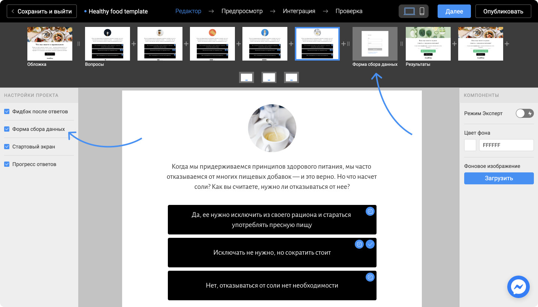The width and height of the screenshot is (538, 307).
Task: Select the first results slide thumbnail
Action: coord(428,44)
